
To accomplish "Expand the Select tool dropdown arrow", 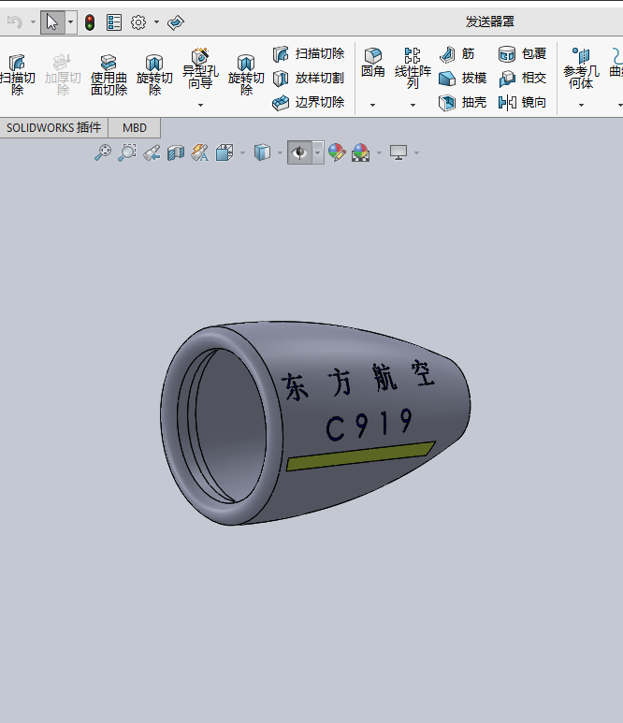I will 70,22.
